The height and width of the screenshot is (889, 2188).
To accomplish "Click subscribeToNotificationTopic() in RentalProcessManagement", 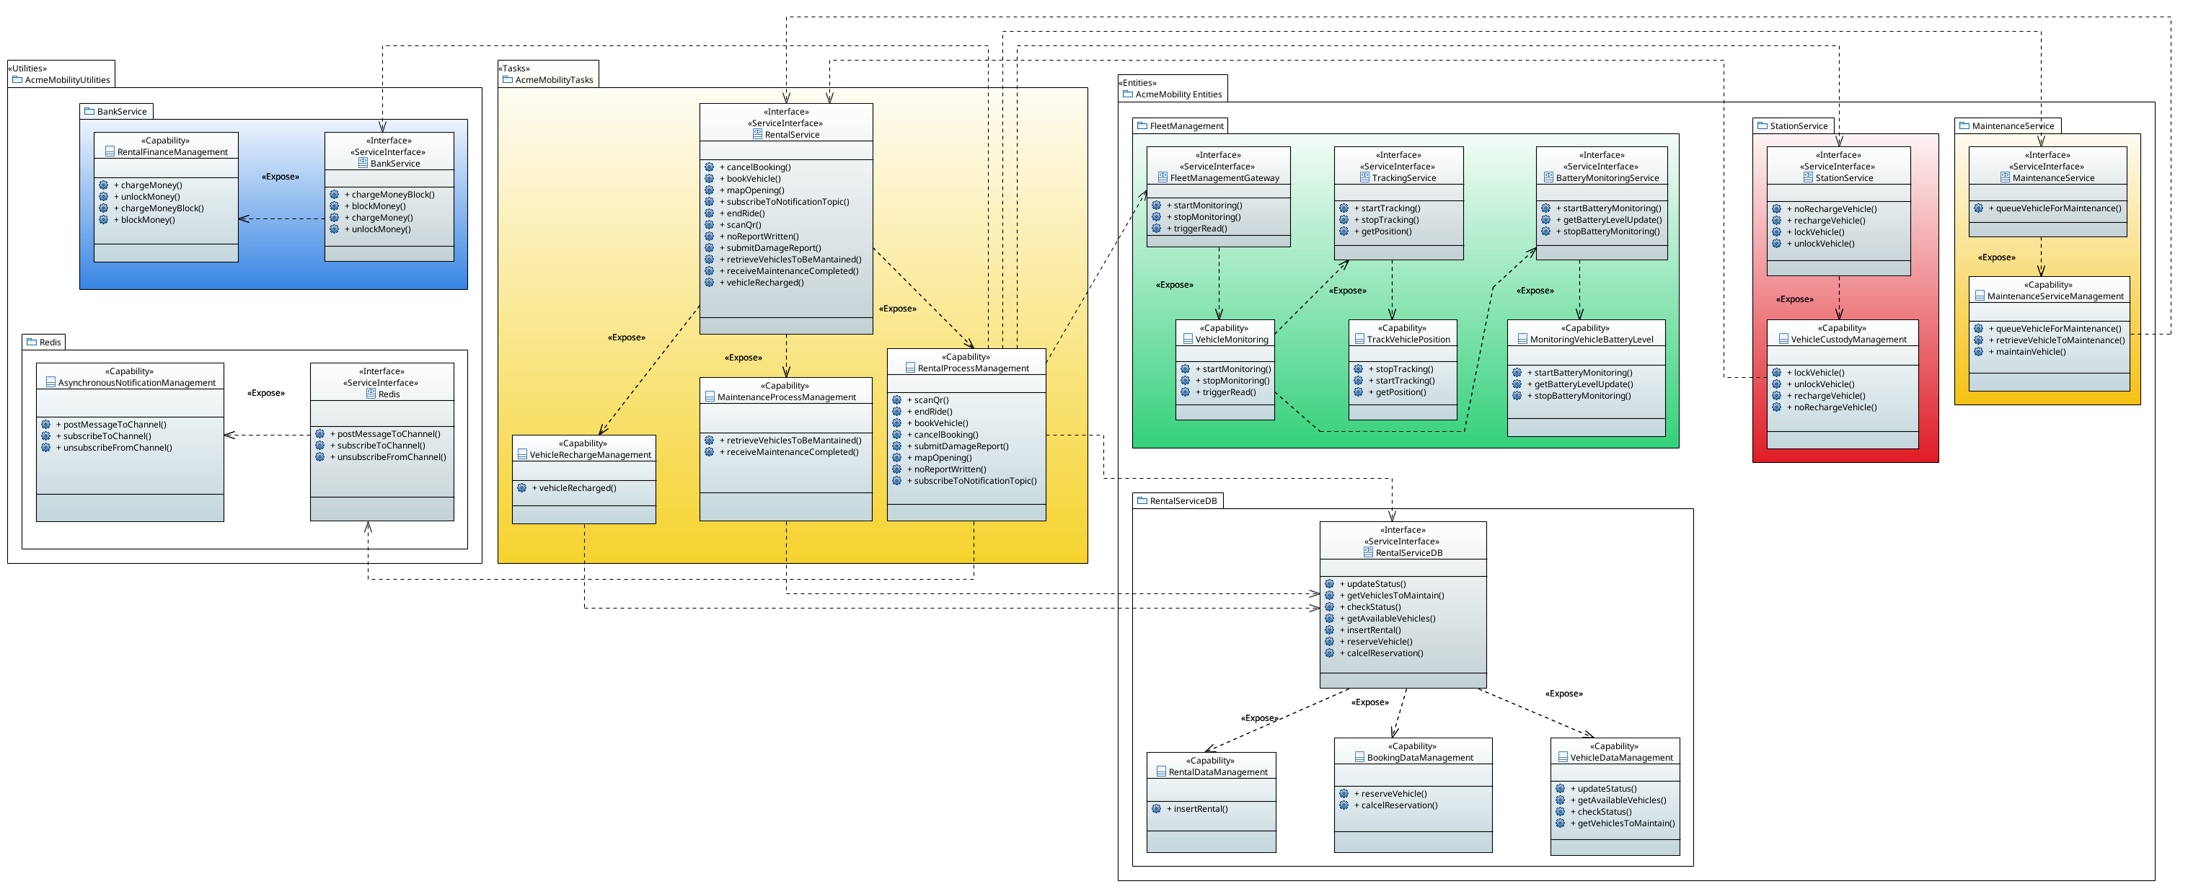I will tap(971, 481).
